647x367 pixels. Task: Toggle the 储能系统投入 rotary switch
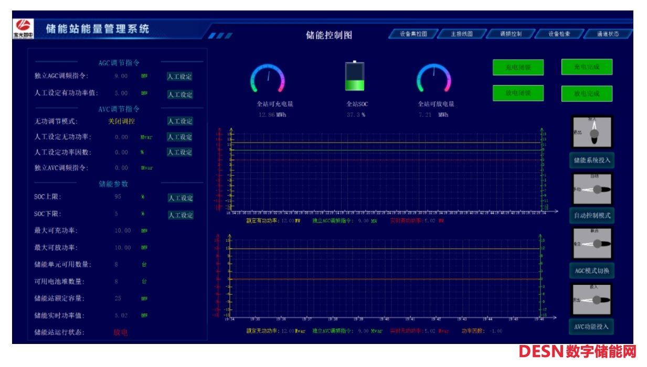click(x=592, y=132)
